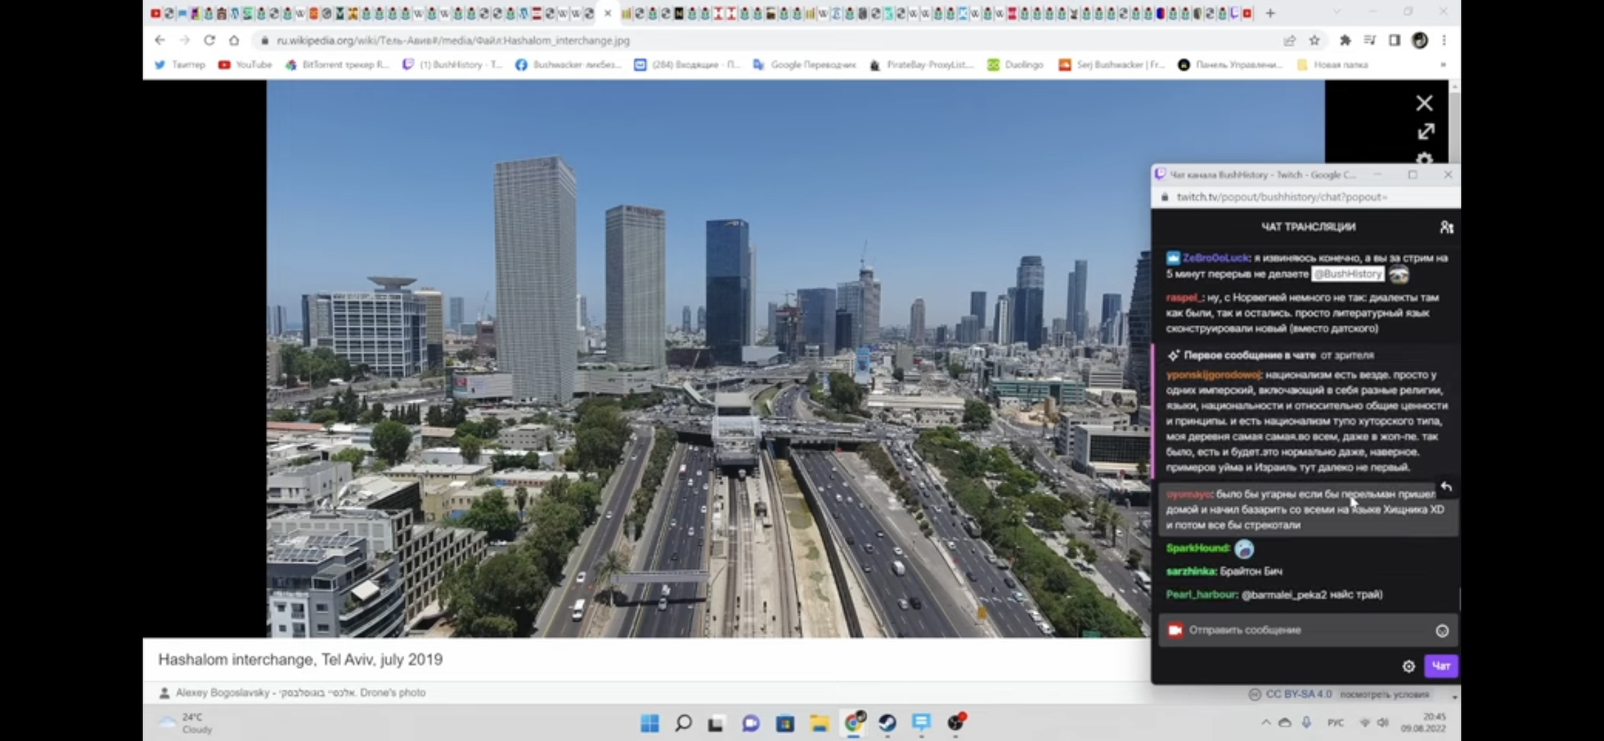
Task: Click username oyomayo in chat
Action: [x=1188, y=494]
